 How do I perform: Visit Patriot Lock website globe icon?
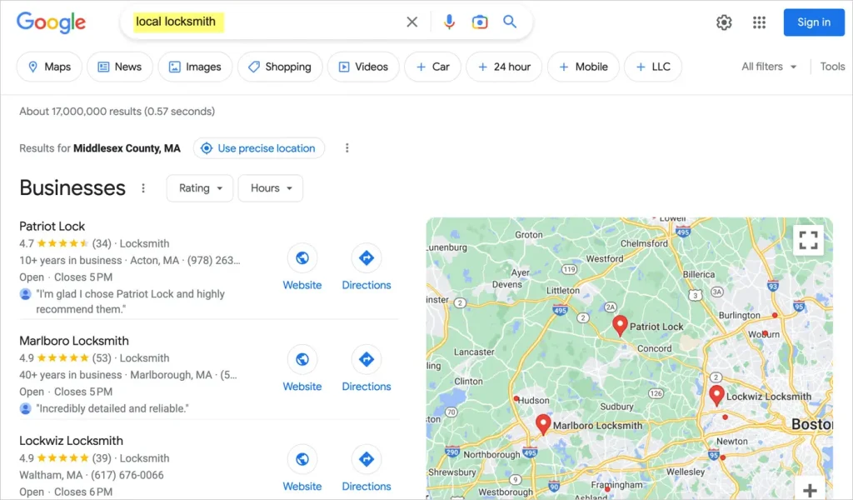point(302,257)
